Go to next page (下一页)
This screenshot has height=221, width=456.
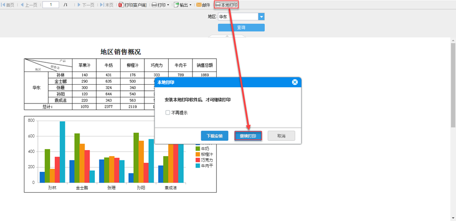86,5
